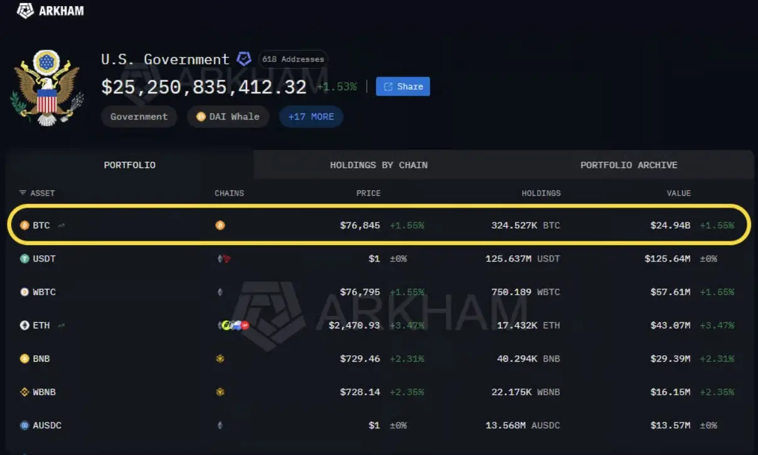Click the Ethereum chain icon in AUSDC row

click(x=220, y=426)
